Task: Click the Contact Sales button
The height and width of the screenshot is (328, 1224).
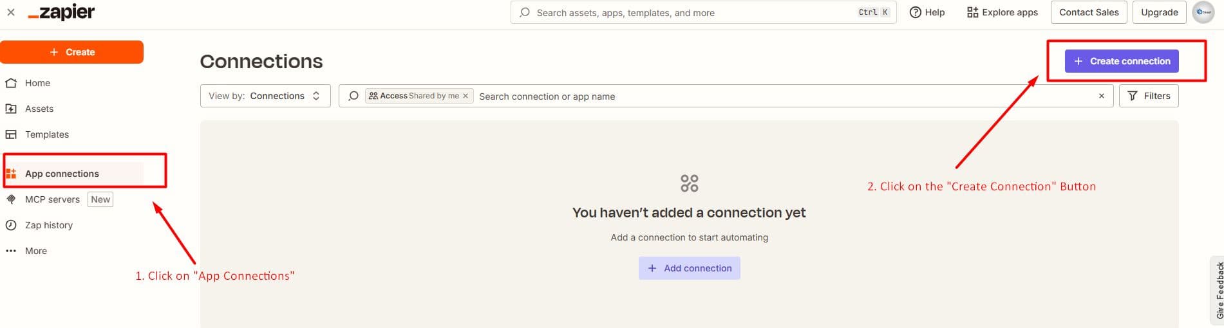Action: (1089, 12)
